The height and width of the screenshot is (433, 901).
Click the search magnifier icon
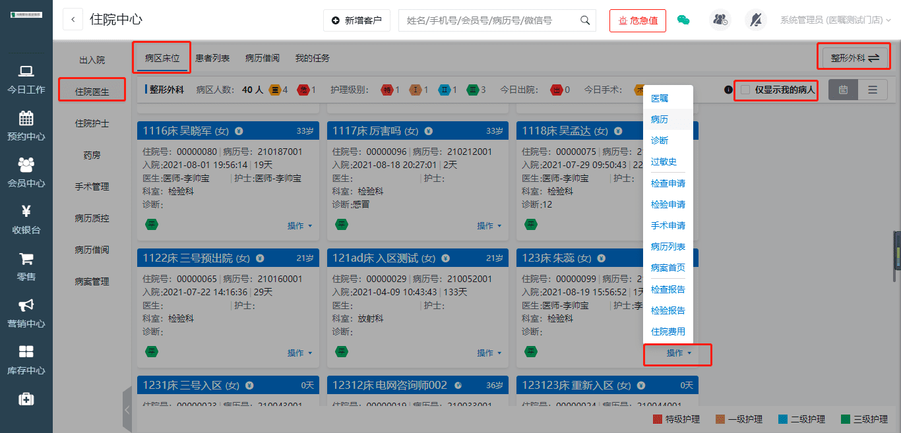pyautogui.click(x=585, y=20)
